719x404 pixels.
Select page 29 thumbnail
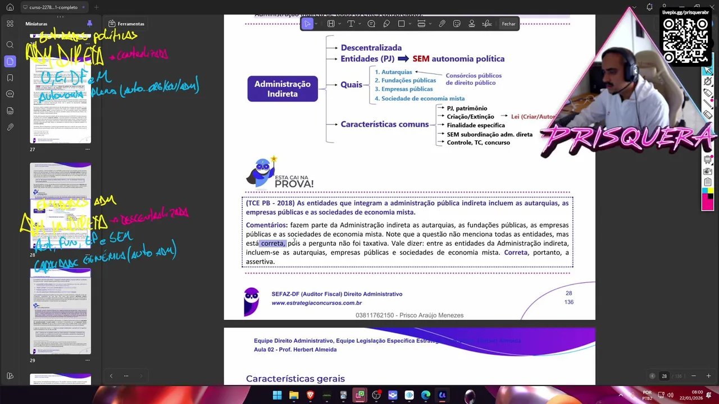[60, 311]
